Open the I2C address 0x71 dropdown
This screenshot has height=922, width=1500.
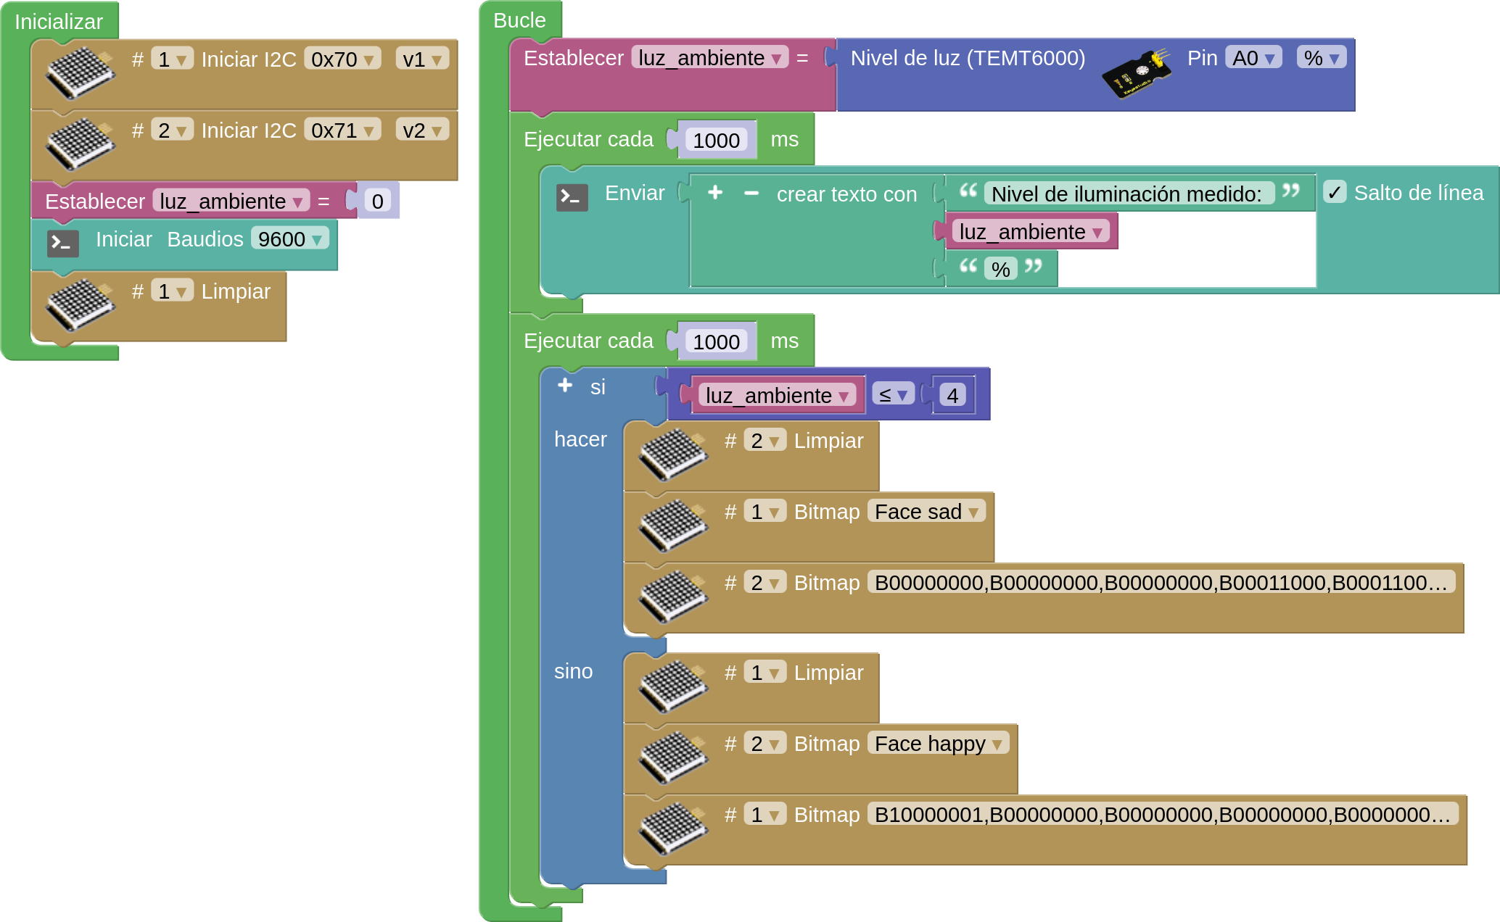[x=342, y=130]
